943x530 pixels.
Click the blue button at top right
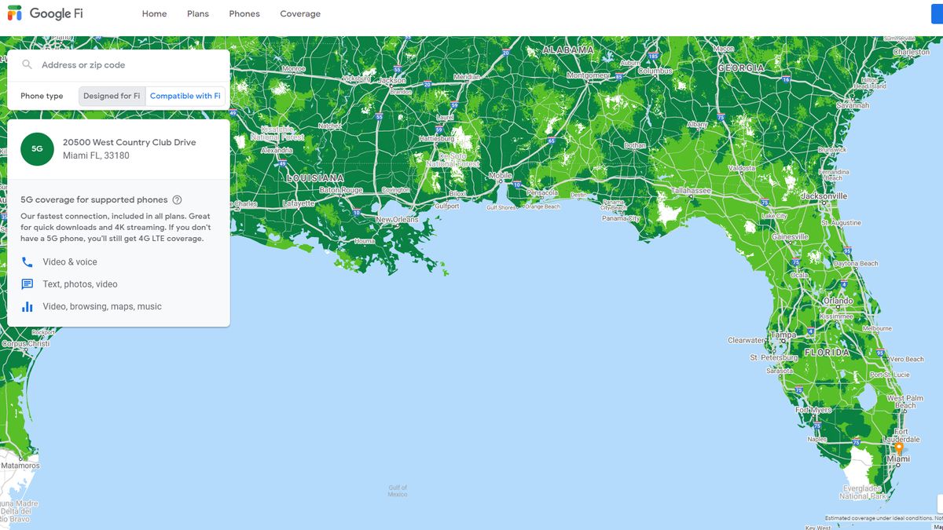[x=937, y=14]
